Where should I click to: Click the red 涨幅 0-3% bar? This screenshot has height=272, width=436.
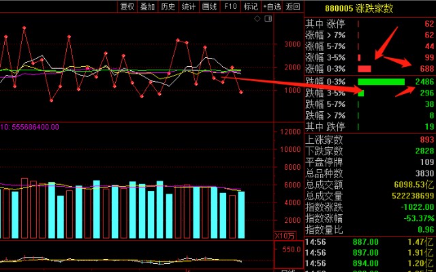coord(364,69)
